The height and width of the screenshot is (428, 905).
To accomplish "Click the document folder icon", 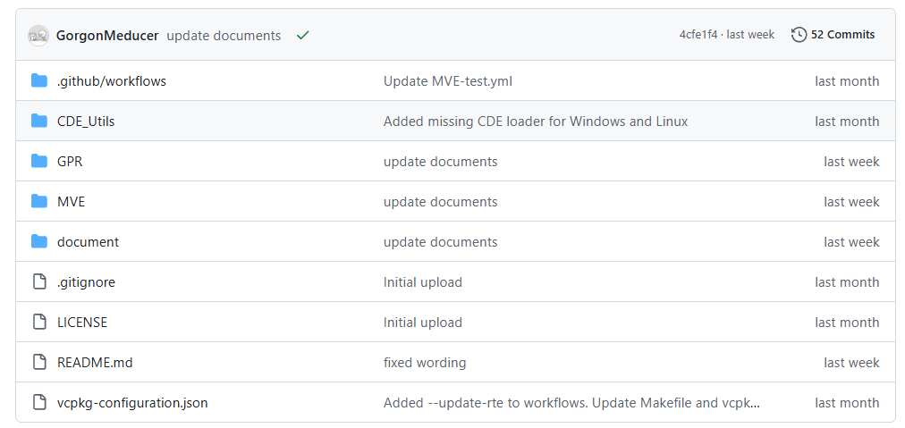I will coord(38,242).
